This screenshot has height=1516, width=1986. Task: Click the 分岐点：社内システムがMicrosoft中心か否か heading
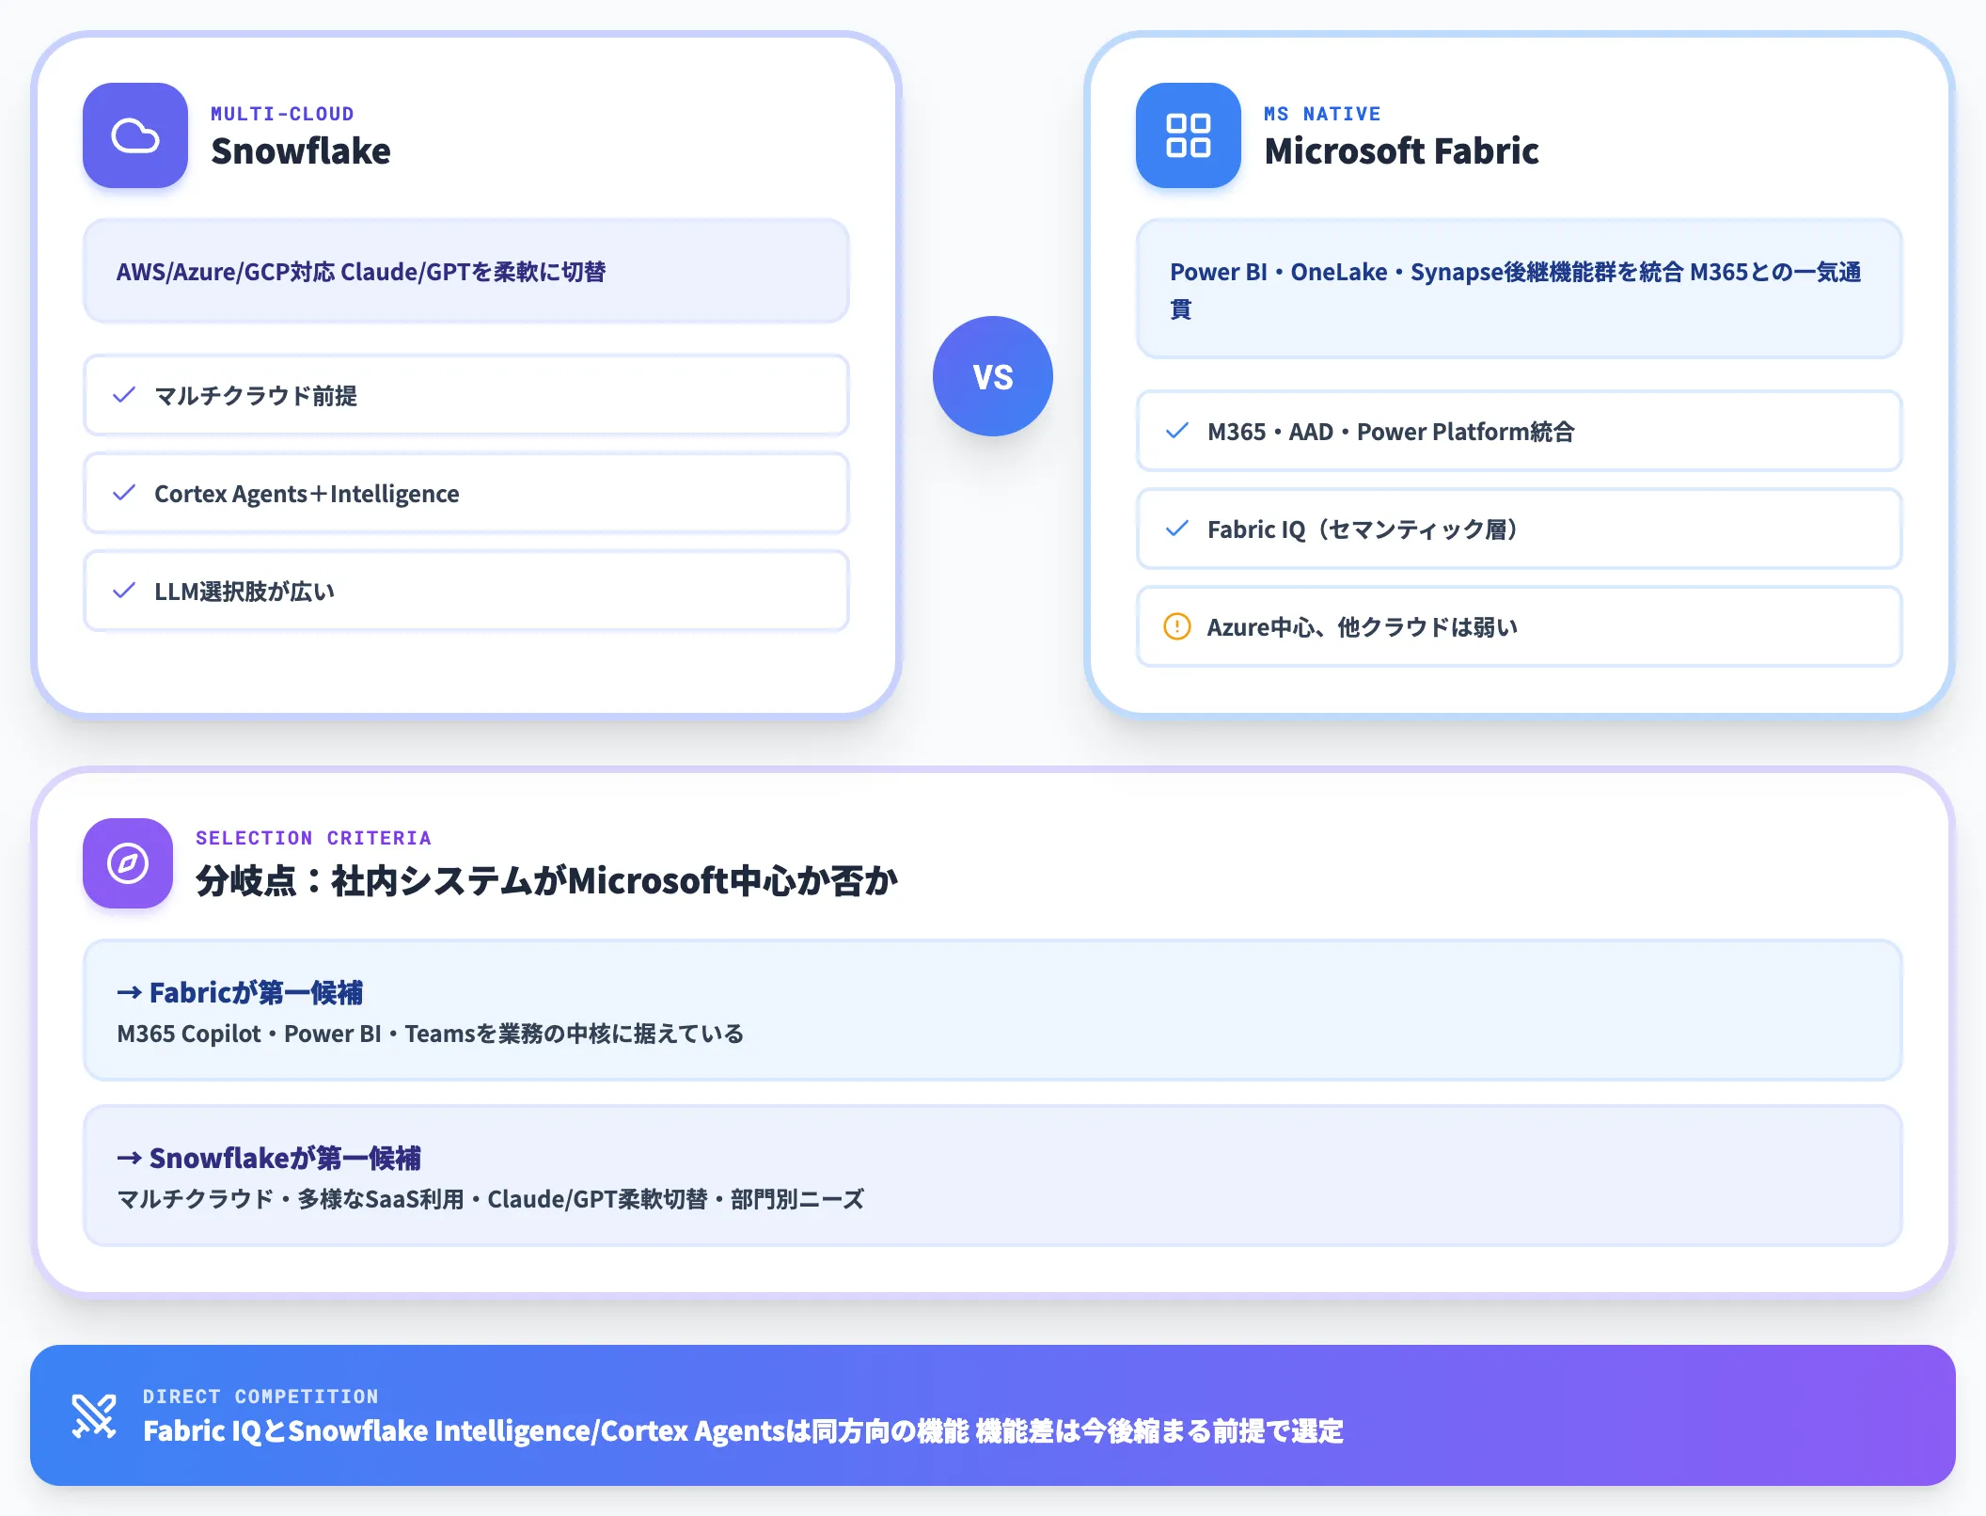(547, 880)
